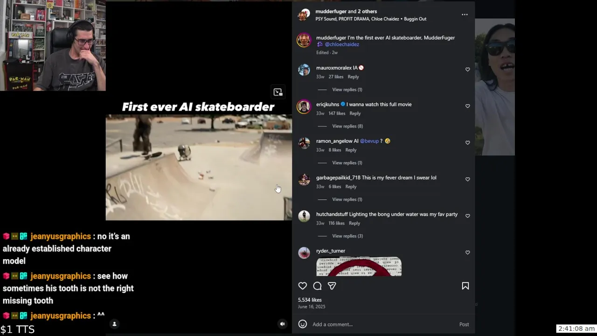Reply to ramon_angelow's comment
This screenshot has width=597, height=336.
pos(351,150)
